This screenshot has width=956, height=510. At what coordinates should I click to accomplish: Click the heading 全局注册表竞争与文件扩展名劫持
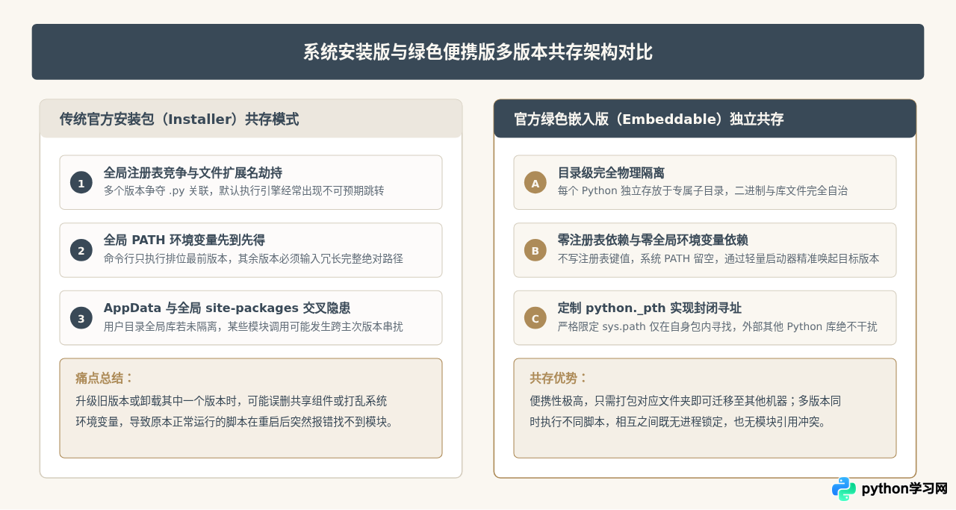tap(193, 172)
